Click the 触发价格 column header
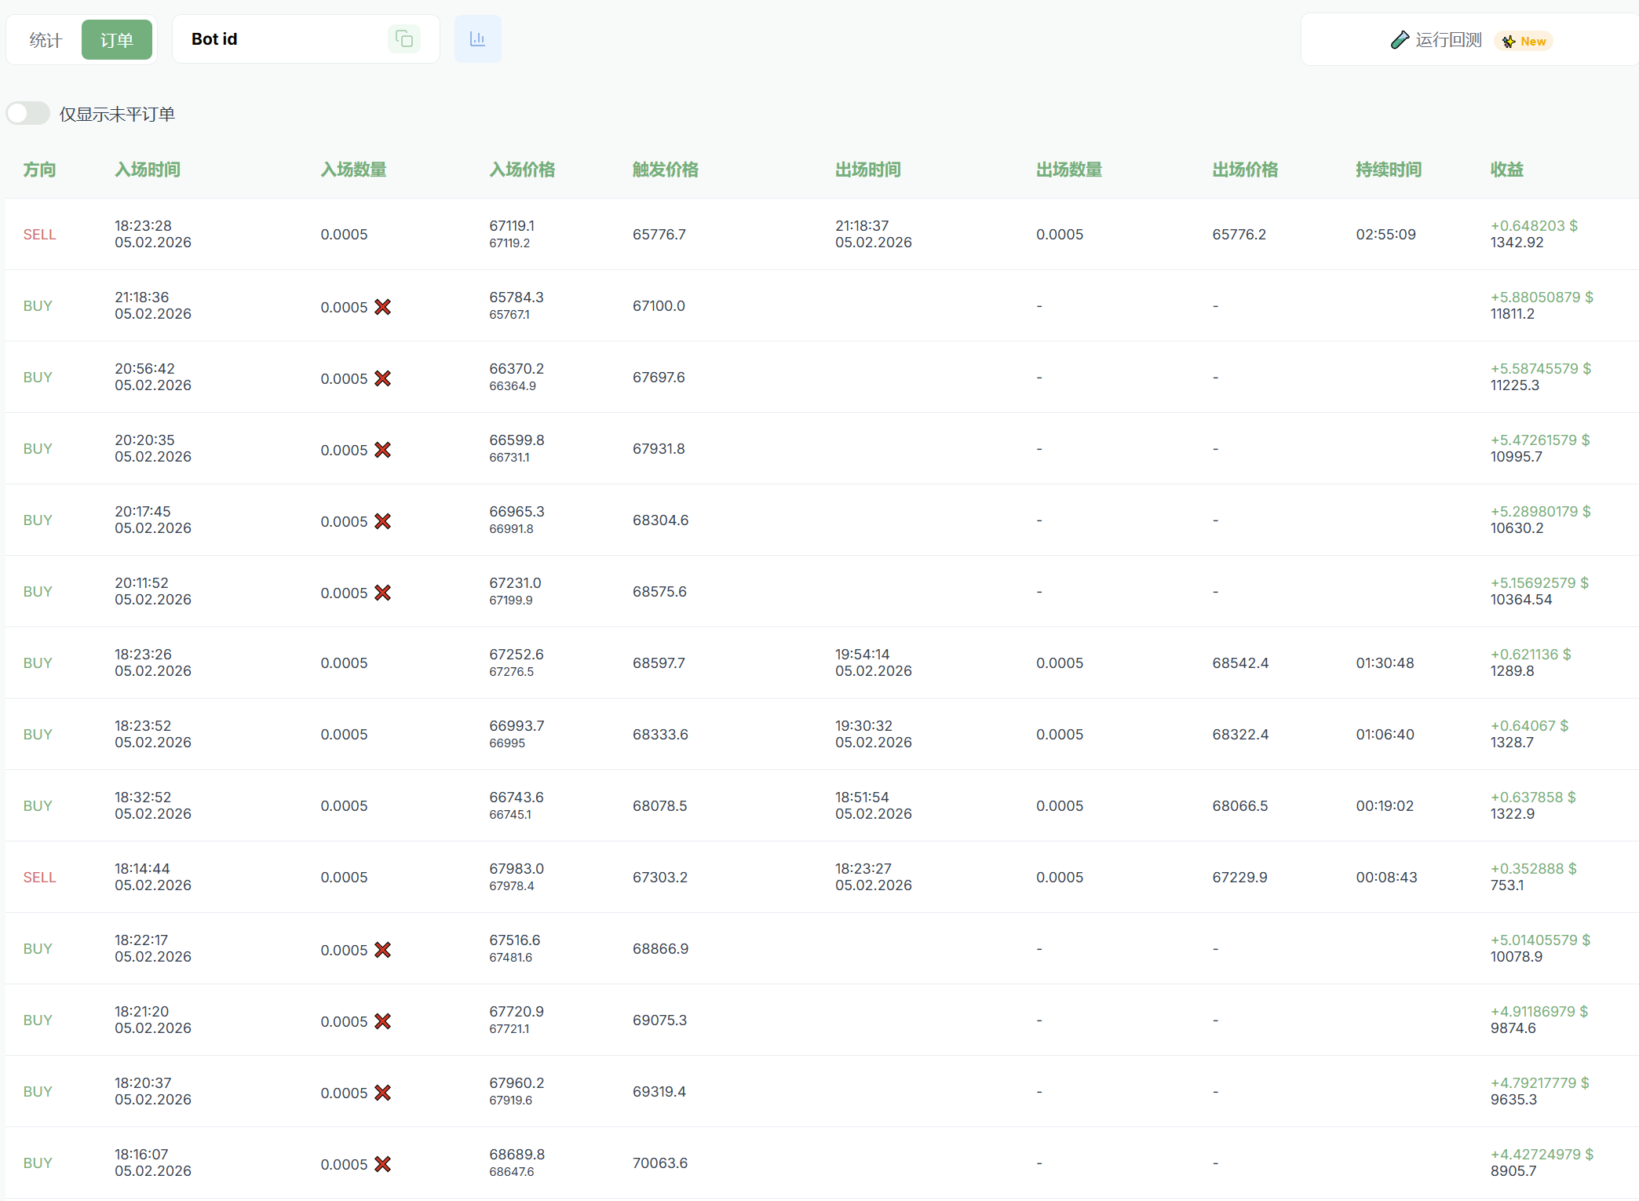Viewport: 1639px width, 1201px height. click(665, 170)
